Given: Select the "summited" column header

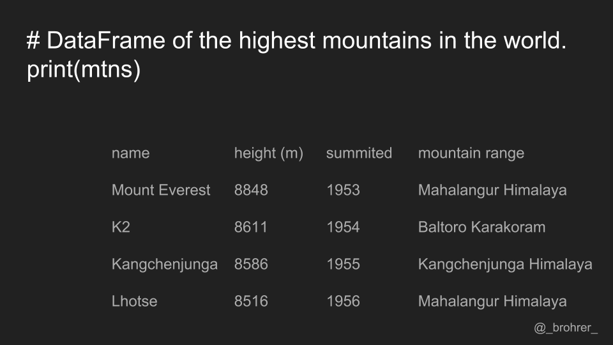Looking at the screenshot, I should 359,153.
